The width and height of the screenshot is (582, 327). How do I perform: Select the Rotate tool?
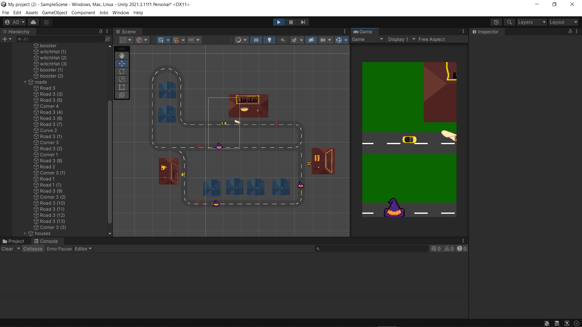[x=122, y=71]
